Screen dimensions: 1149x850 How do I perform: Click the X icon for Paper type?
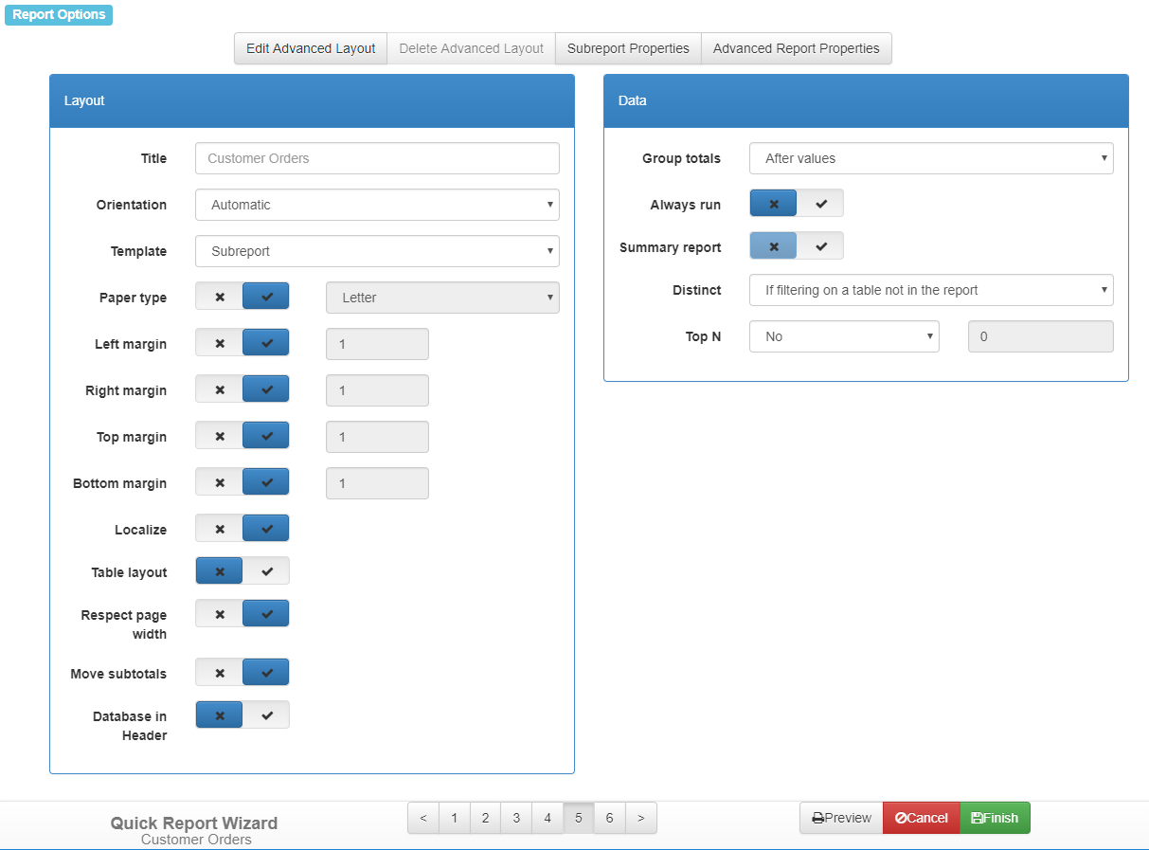point(220,297)
